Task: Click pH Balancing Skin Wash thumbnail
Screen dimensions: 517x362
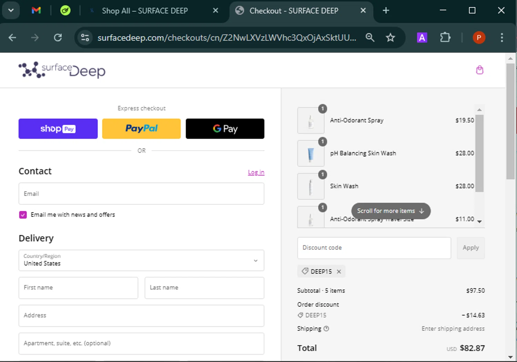Action: coord(311,154)
